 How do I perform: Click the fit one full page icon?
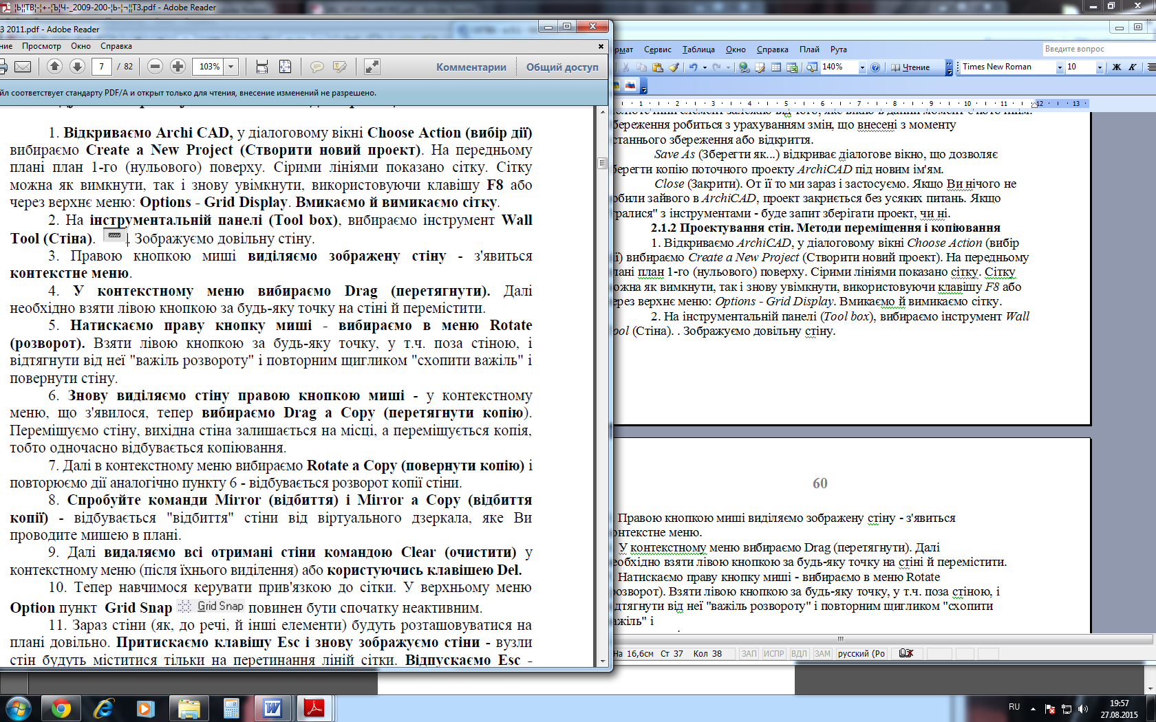[285, 67]
